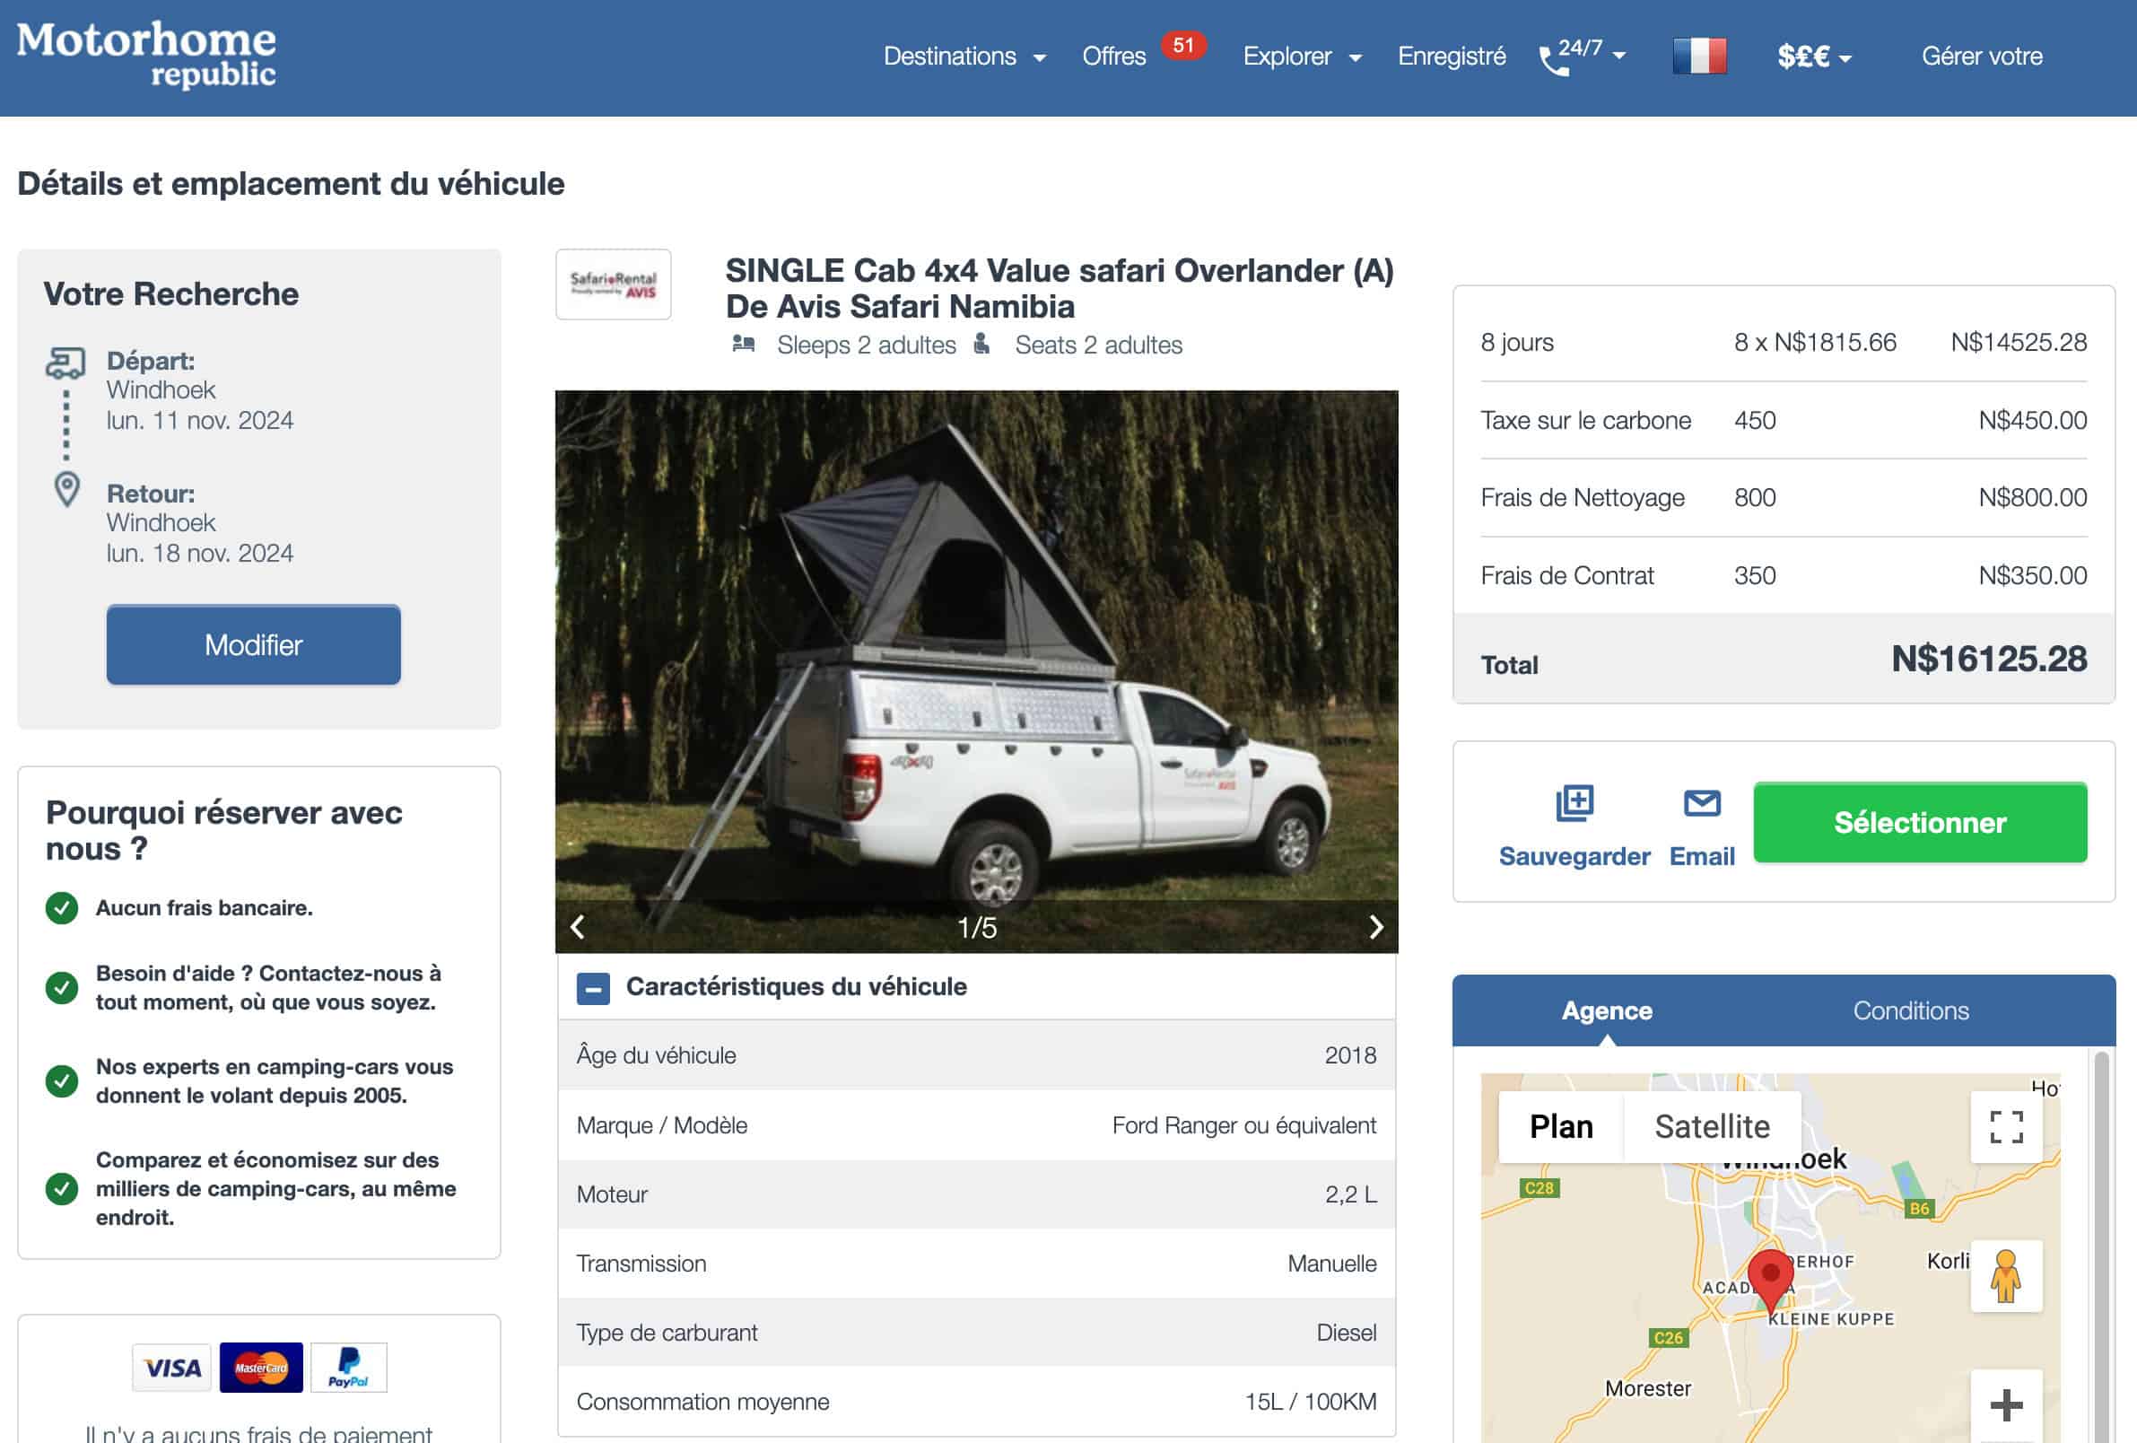
Task: Click the Email envelope icon
Action: (1701, 803)
